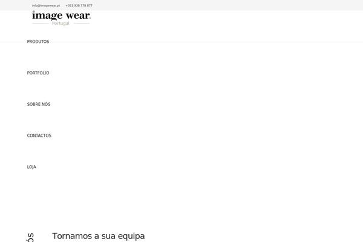Screen dimensions: 363x242
Task: See past work in PORTFOLIO
Action: click(38, 73)
